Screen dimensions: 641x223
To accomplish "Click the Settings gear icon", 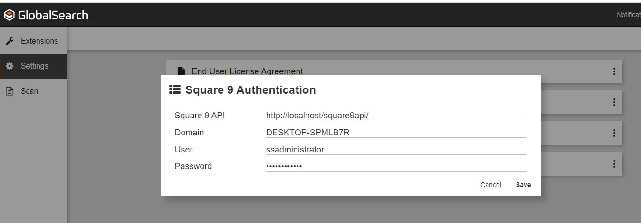I will (x=10, y=66).
